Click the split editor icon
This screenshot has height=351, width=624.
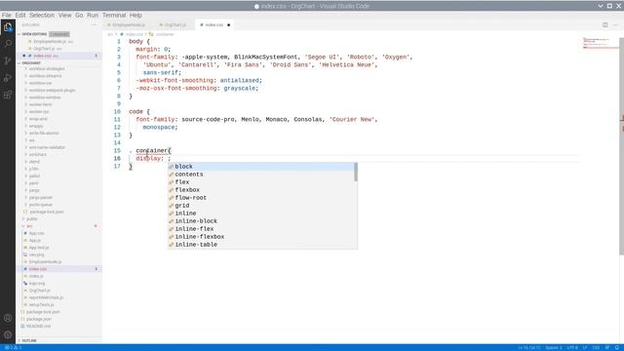[604, 24]
